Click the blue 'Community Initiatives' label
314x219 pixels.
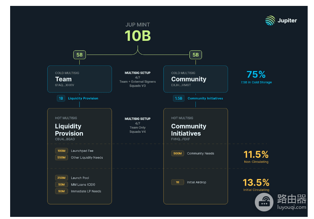tap(205, 98)
